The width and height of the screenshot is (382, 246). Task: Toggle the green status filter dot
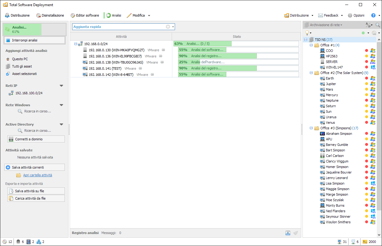tap(363, 33)
